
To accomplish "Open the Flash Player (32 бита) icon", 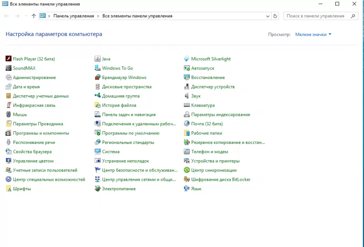I will 8,59.
